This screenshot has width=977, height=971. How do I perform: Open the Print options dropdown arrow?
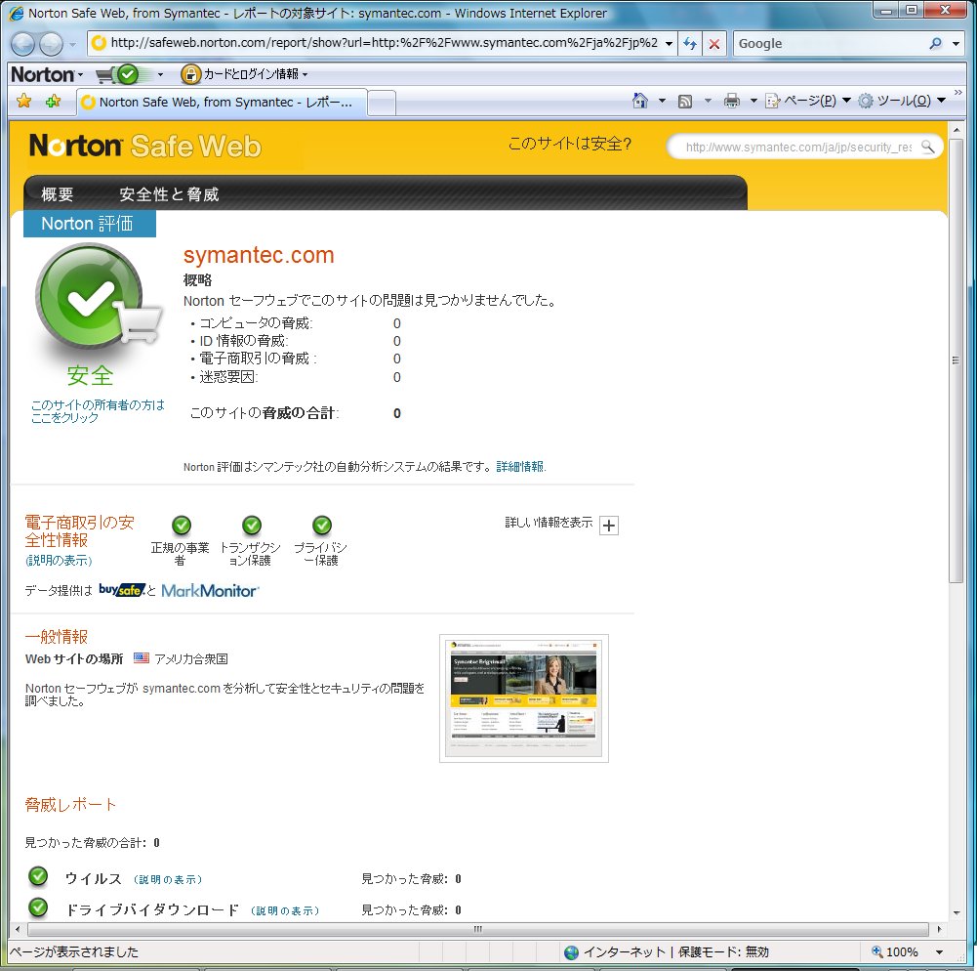pyautogui.click(x=753, y=101)
